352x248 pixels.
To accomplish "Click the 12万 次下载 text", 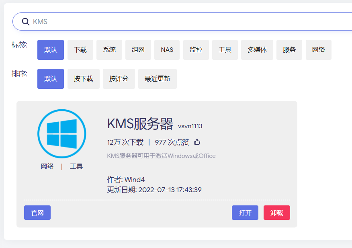I will pos(125,142).
